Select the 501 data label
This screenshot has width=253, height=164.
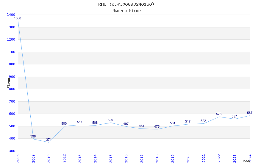pos(173,123)
